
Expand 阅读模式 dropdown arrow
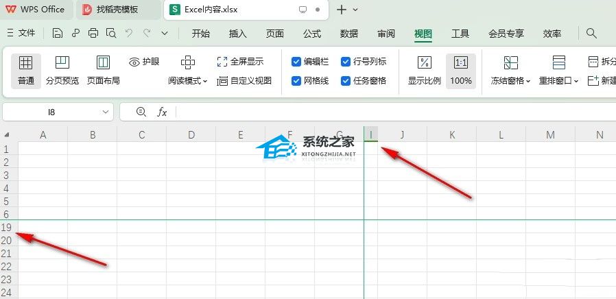click(205, 82)
